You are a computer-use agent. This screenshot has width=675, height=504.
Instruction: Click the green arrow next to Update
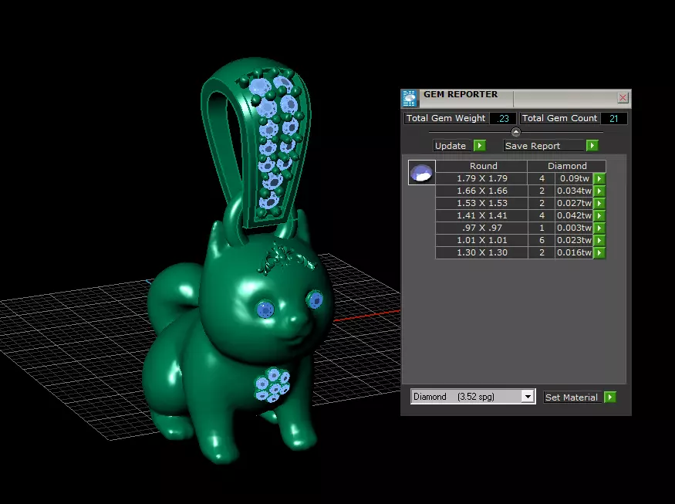[x=480, y=146]
